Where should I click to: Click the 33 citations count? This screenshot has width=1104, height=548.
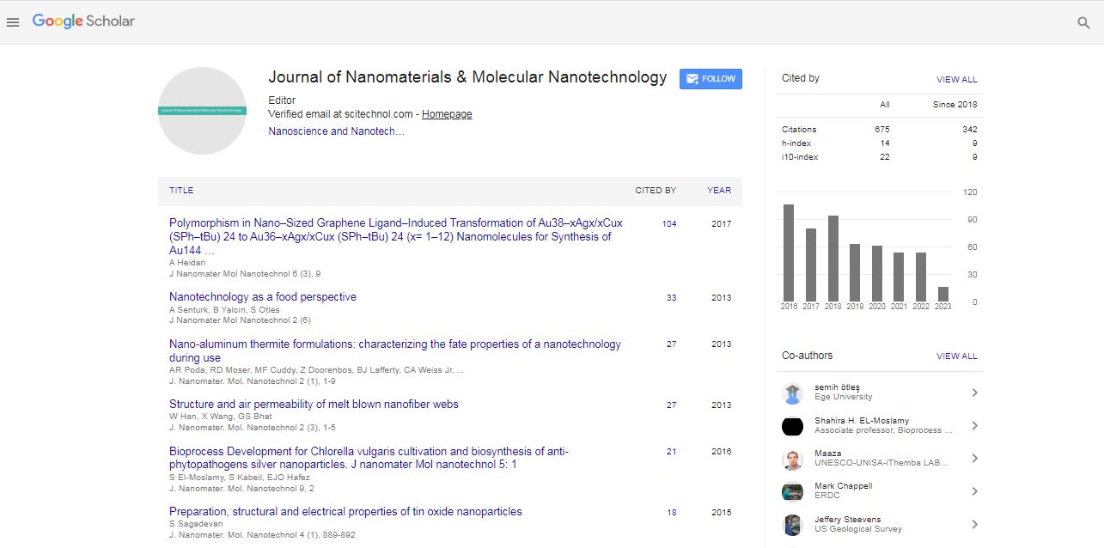[x=672, y=298]
